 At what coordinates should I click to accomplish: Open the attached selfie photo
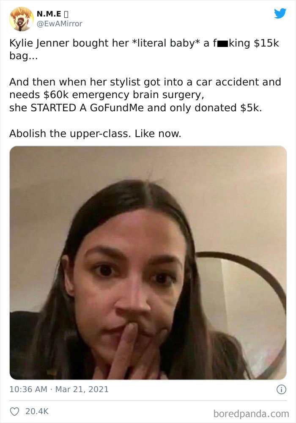pyautogui.click(x=148, y=263)
